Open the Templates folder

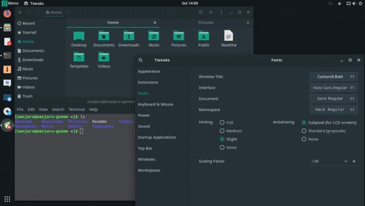[x=79, y=60]
